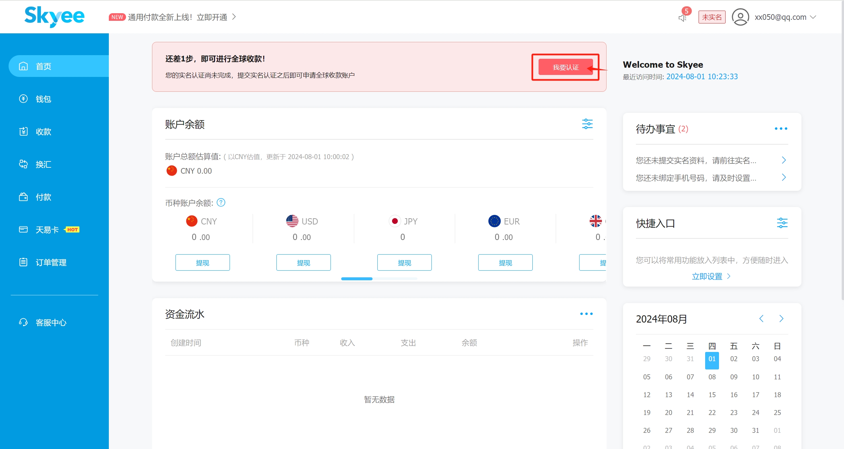The image size is (844, 449).
Task: Click the notification speaker icon
Action: tap(682, 18)
